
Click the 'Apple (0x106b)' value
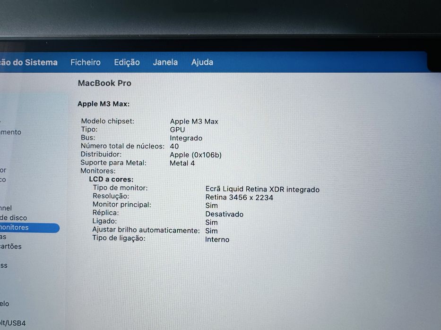(x=196, y=155)
